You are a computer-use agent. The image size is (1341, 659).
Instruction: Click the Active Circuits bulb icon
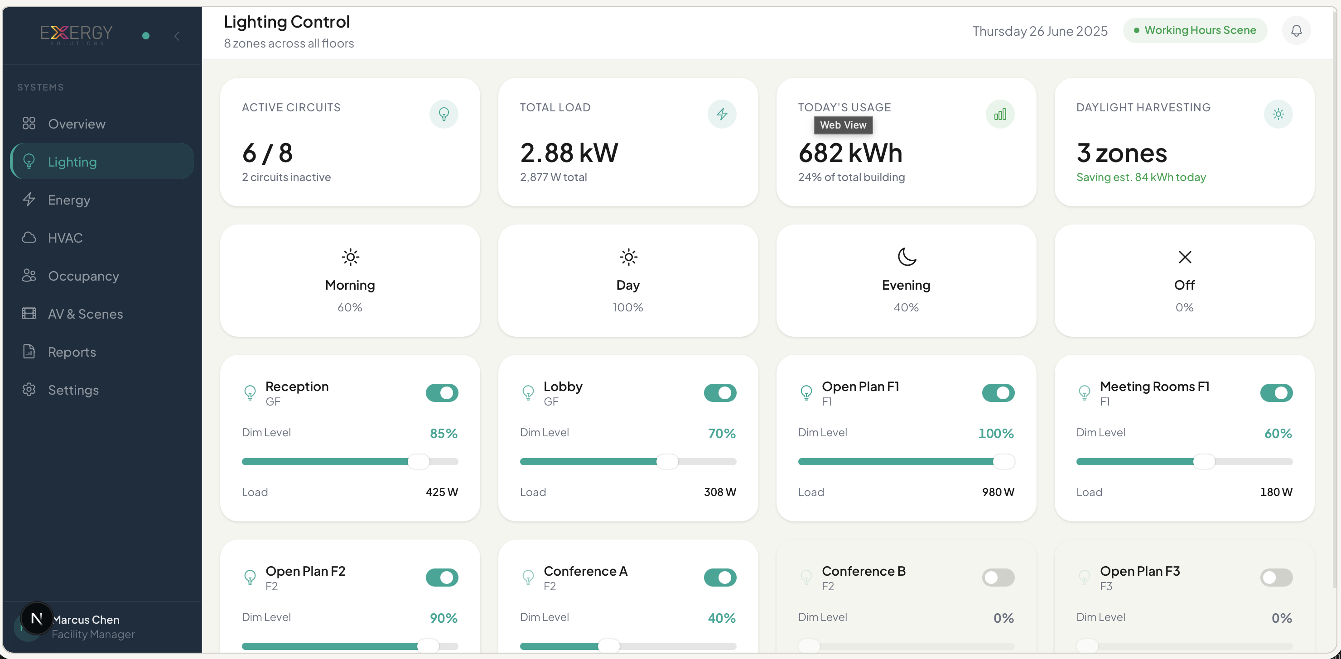pos(444,114)
